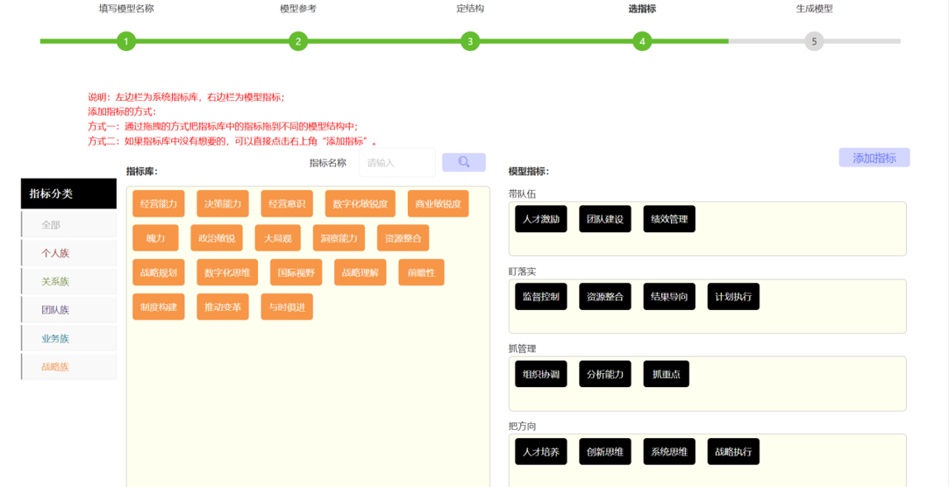Select the 创新思维 model indicator
Image resolution: width=949 pixels, height=487 pixels.
tap(605, 452)
